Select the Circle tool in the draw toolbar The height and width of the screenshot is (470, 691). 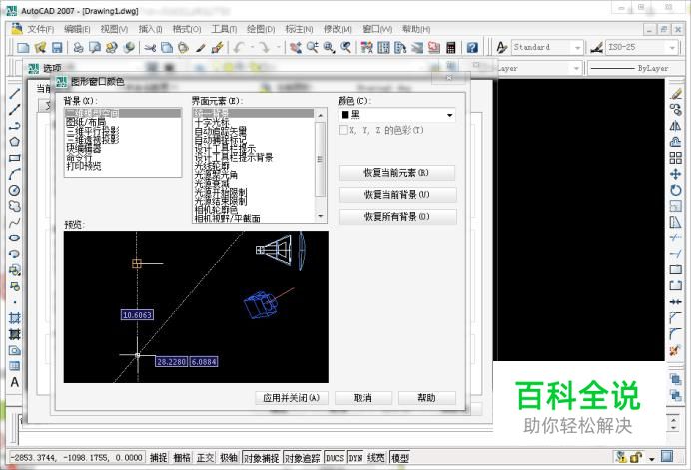[15, 190]
